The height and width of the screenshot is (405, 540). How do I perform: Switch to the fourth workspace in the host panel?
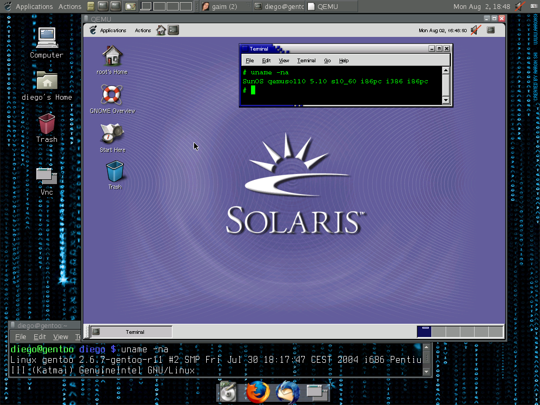186,6
